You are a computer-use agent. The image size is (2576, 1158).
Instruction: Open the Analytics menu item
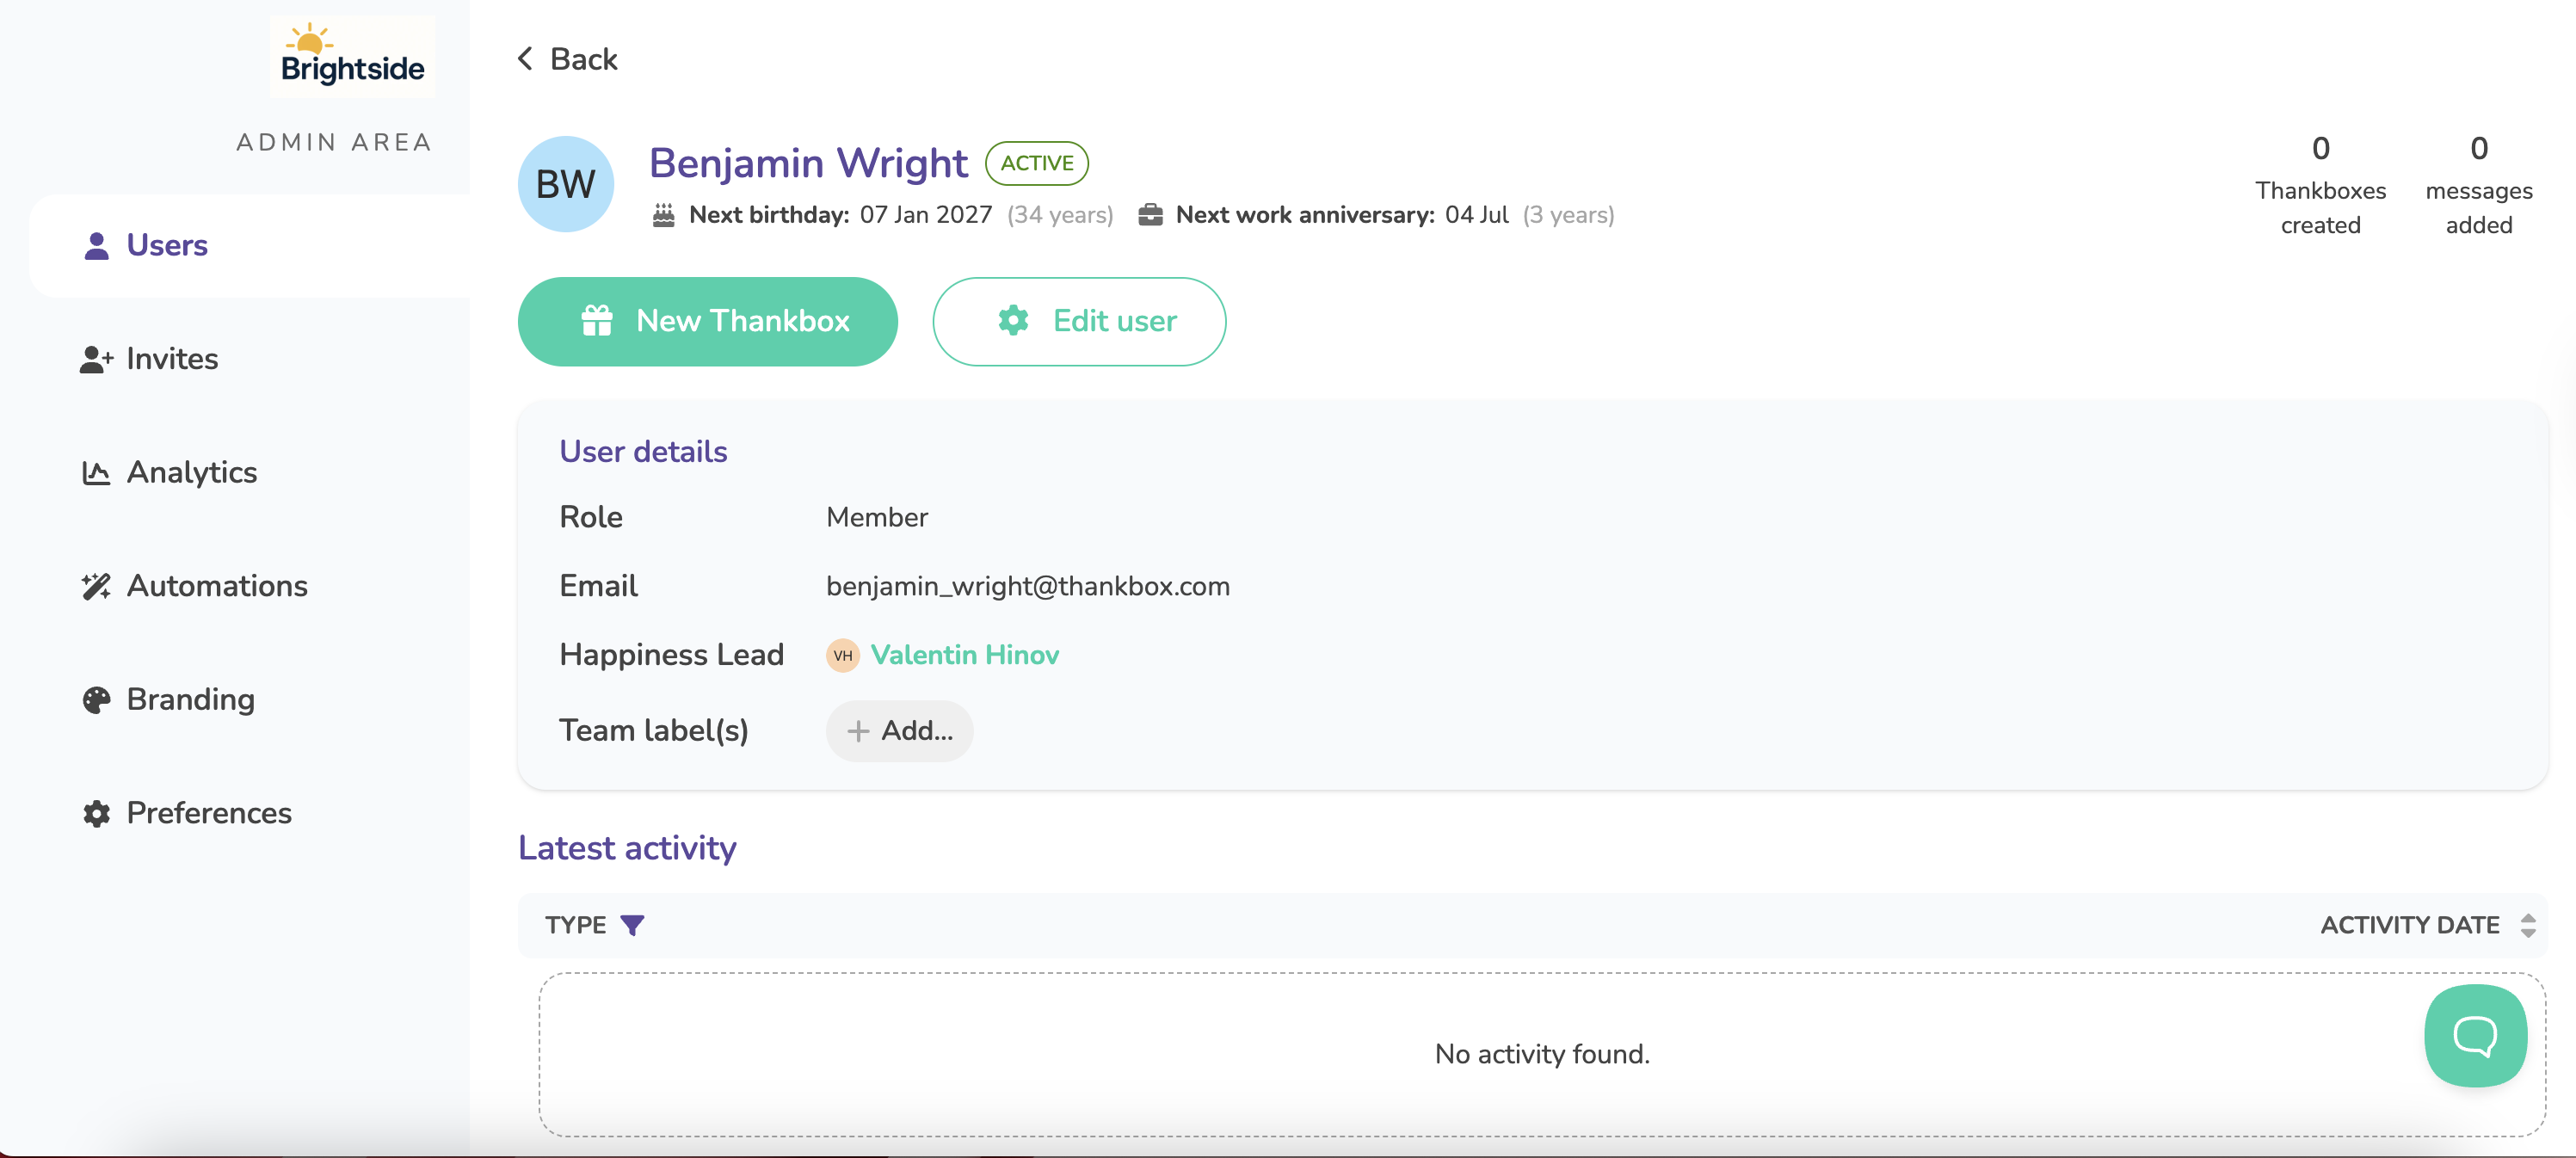pos(192,473)
